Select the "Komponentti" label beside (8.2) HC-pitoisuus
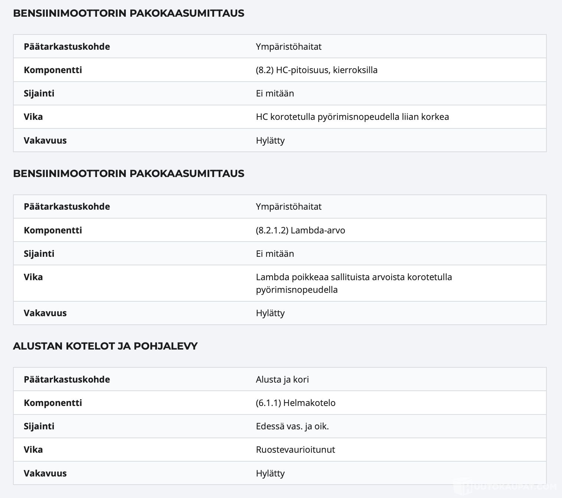Image resolution: width=562 pixels, height=498 pixels. pyautogui.click(x=53, y=70)
